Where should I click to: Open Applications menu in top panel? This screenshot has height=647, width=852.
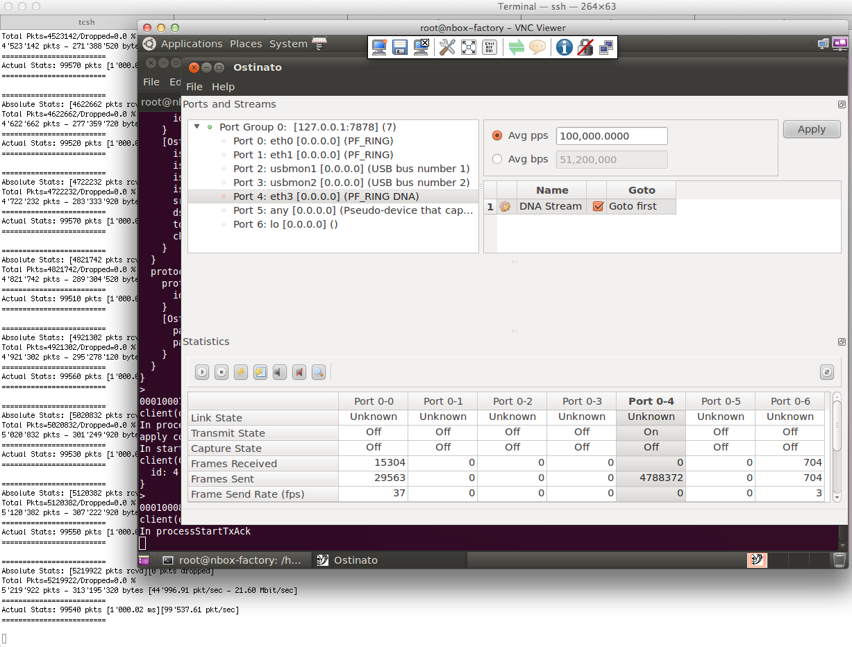point(192,44)
